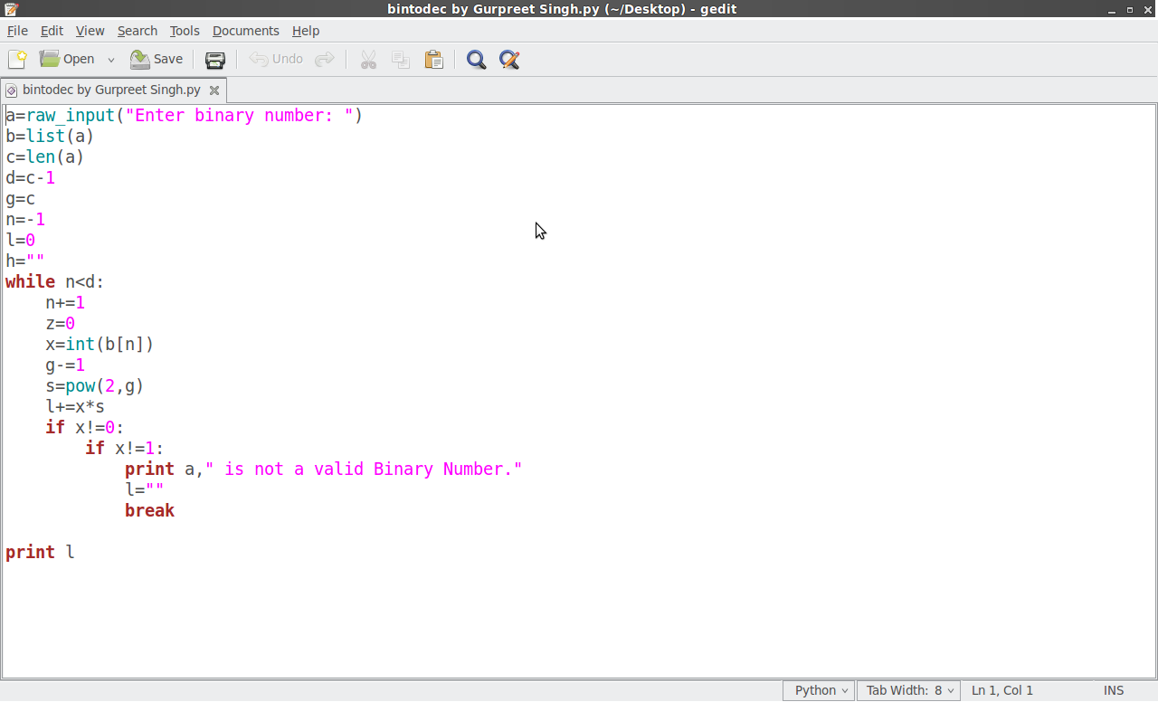Copy text to clipboard
The image size is (1158, 702).
(x=401, y=59)
